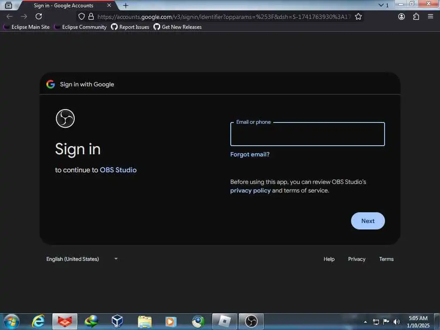440x330 pixels.
Task: Open the Privacy footer link
Action: pyautogui.click(x=357, y=259)
